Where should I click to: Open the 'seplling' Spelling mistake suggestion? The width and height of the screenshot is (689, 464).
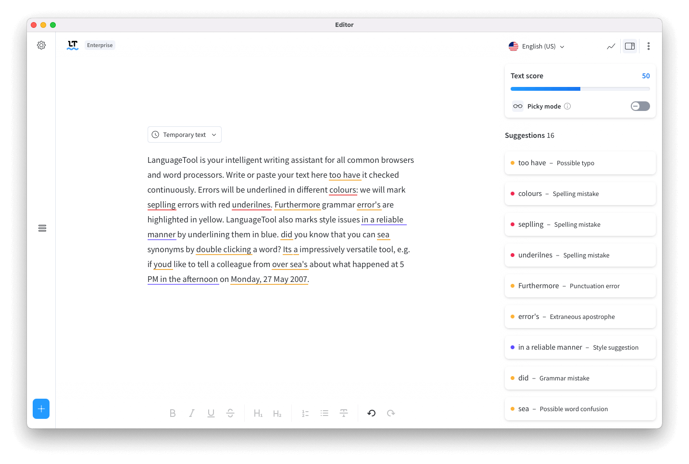coord(580,224)
